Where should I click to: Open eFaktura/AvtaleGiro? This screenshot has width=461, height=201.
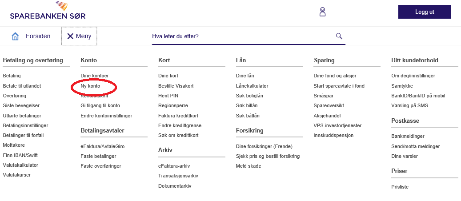pos(101,146)
